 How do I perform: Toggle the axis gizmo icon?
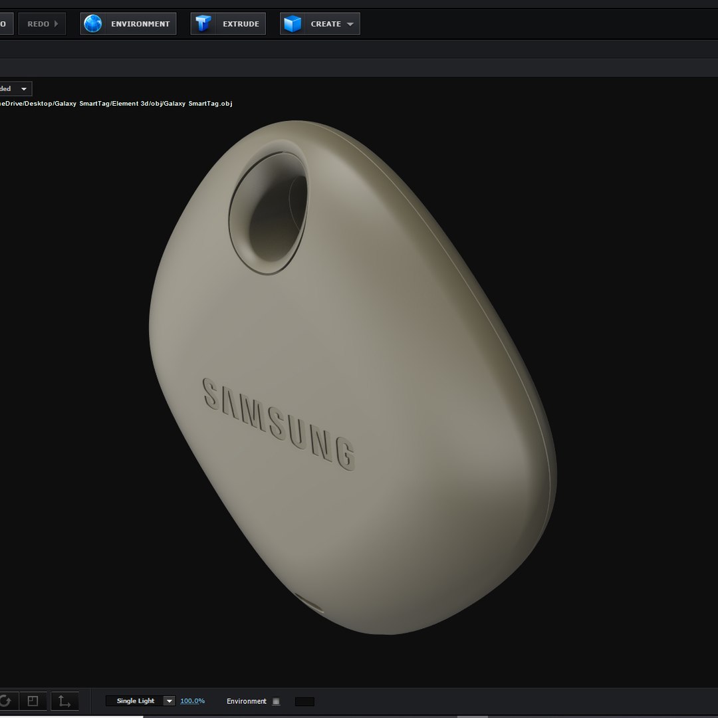pos(64,701)
